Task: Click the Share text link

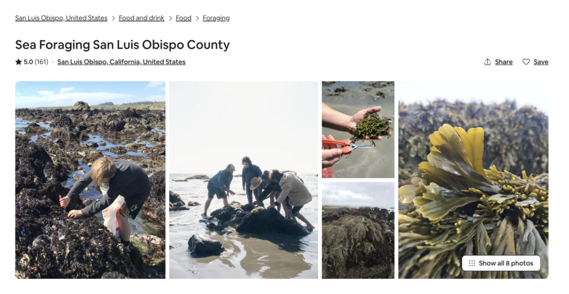Action: pyautogui.click(x=503, y=62)
